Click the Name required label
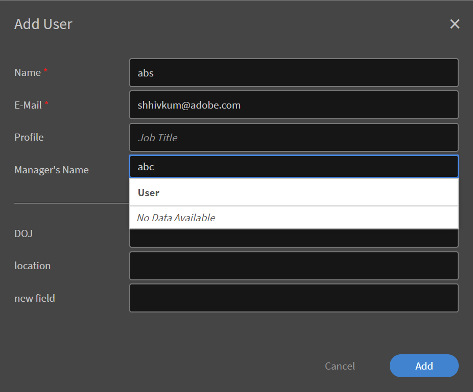The image size is (473, 392). click(x=27, y=72)
